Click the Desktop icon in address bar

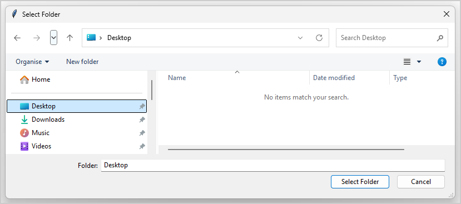91,37
